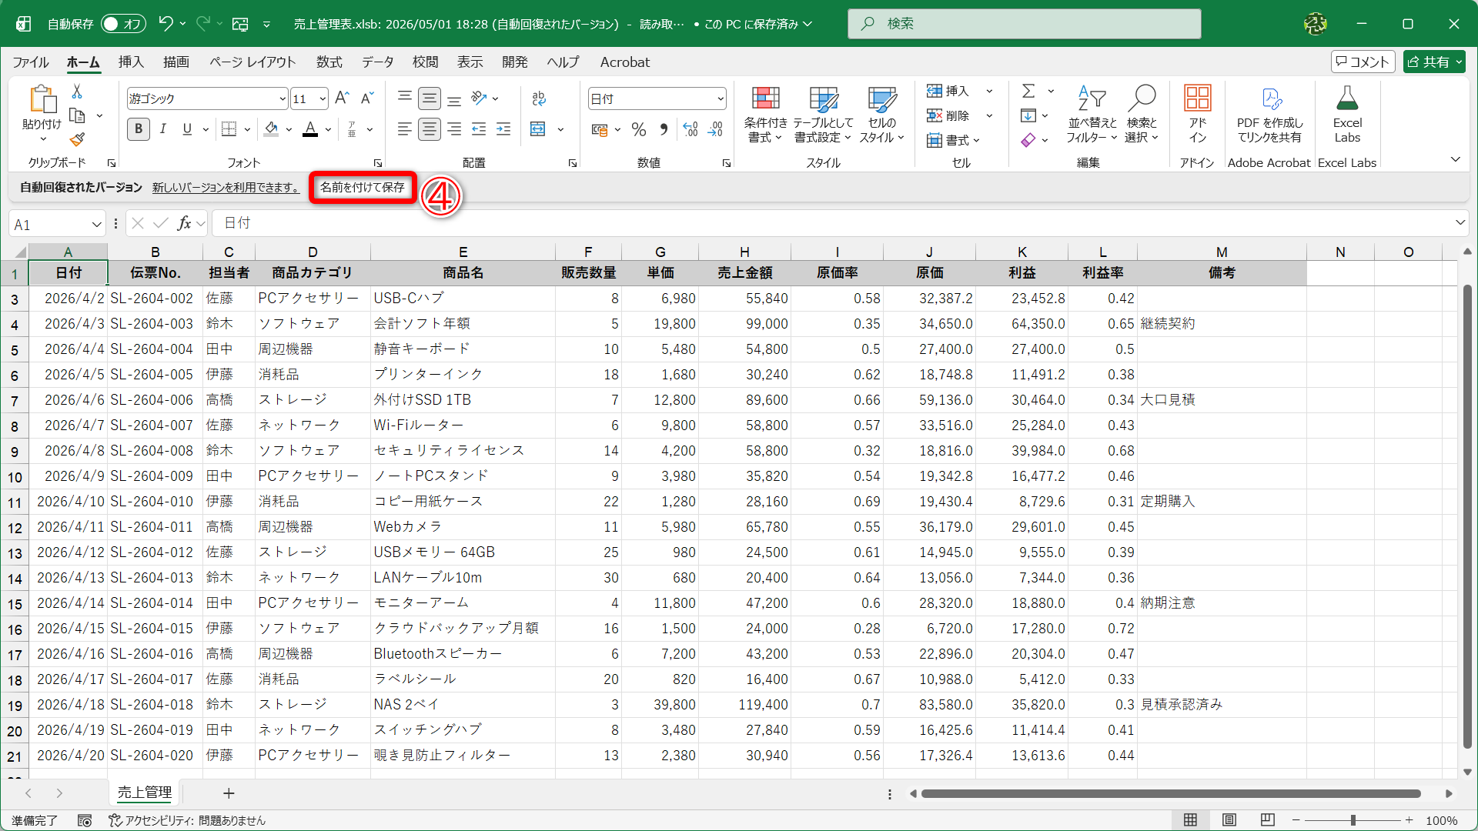Open the ファイル tab

[31, 62]
